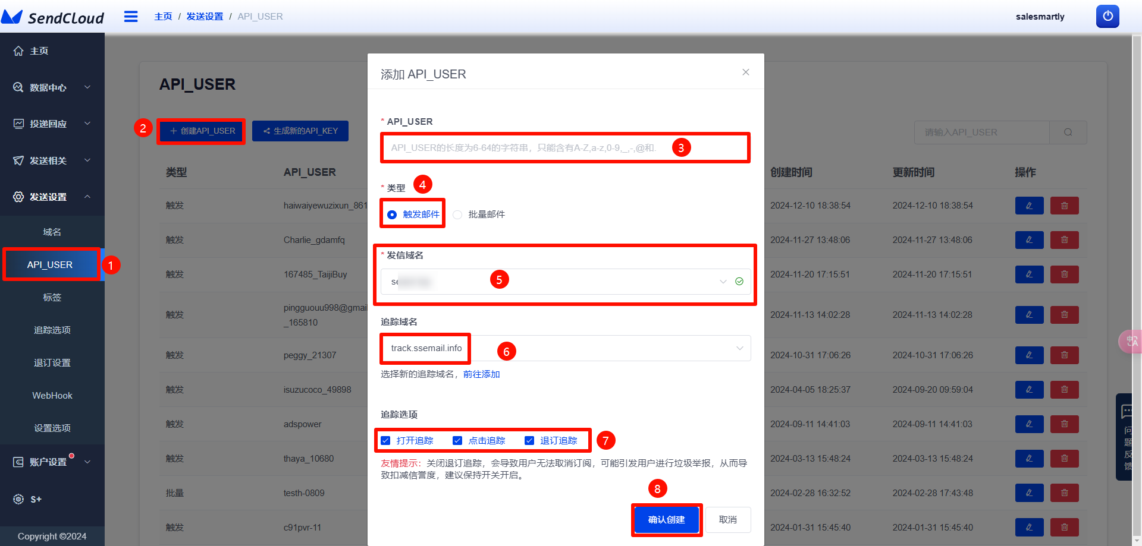
Task: Click the 前往添加 link
Action: click(482, 374)
